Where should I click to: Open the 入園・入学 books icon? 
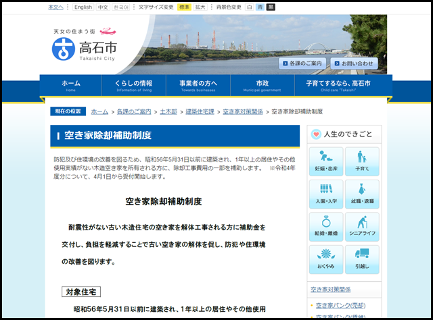(x=325, y=194)
